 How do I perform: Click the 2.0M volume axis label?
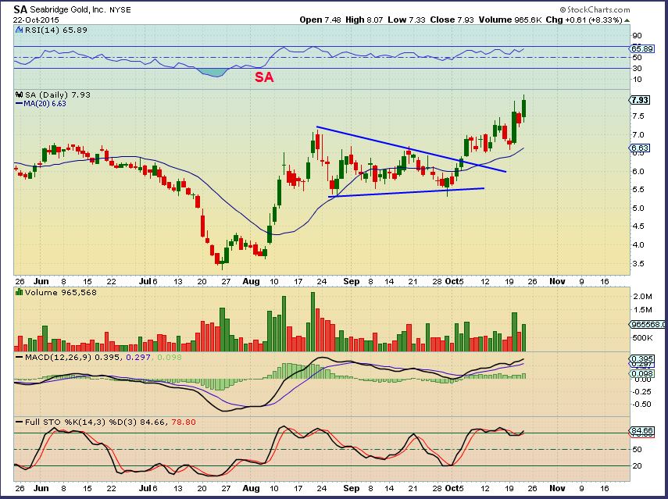point(643,296)
